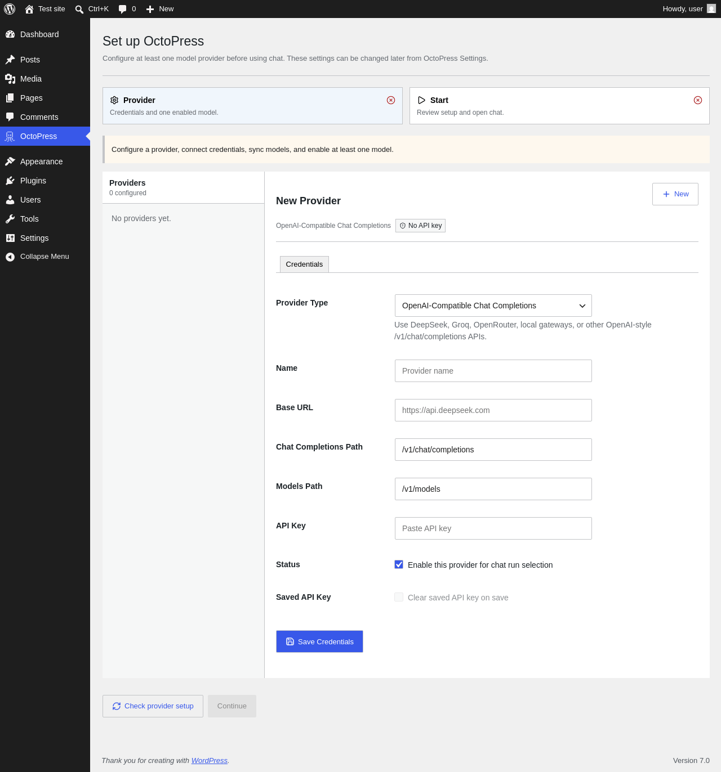Focus the Provider name field
This screenshot has width=721, height=772.
[x=493, y=371]
